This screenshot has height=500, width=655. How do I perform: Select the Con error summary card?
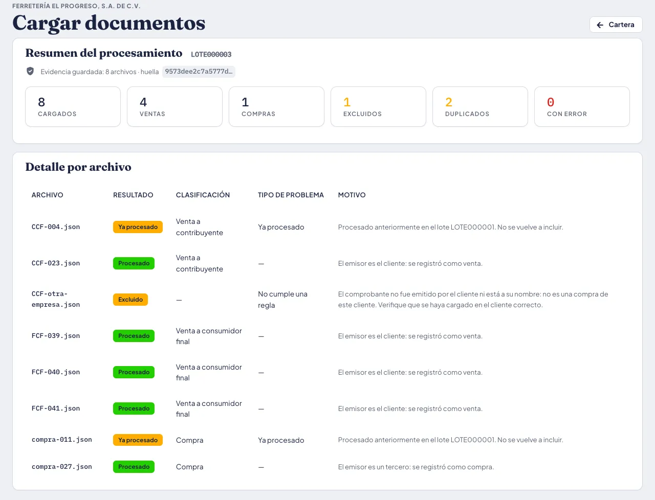(x=582, y=106)
